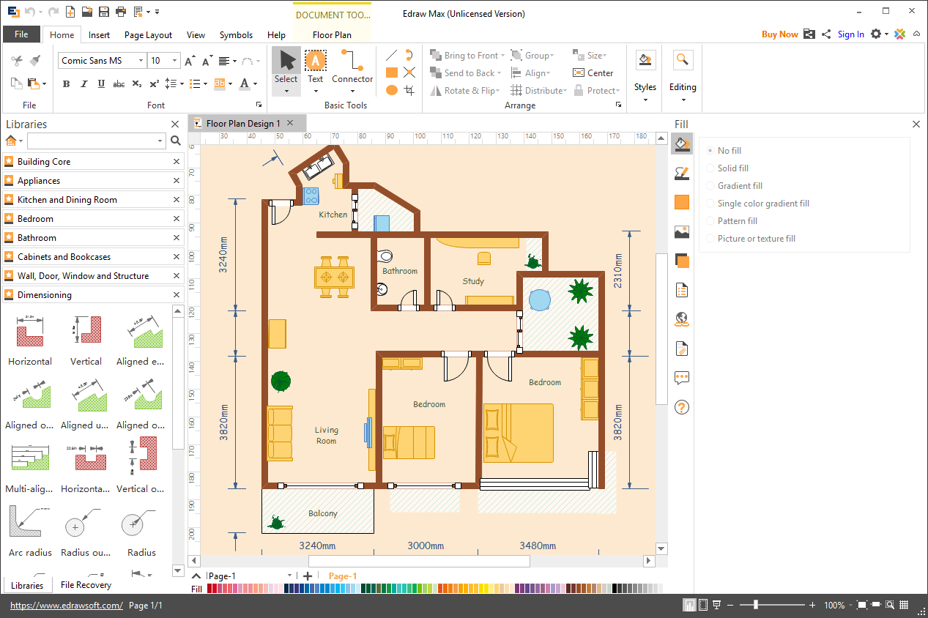Open the help icon in right sidebar
The image size is (928, 618).
[682, 407]
